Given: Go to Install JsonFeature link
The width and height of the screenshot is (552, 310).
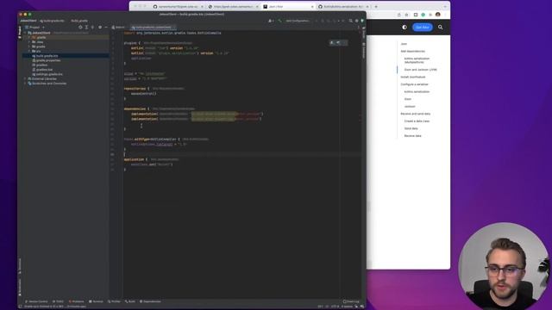Looking at the screenshot, I should [413, 77].
